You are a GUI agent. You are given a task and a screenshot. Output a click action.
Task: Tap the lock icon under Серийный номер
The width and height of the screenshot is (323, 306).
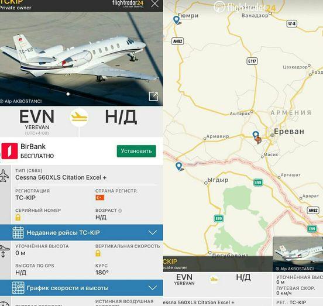click(18, 217)
